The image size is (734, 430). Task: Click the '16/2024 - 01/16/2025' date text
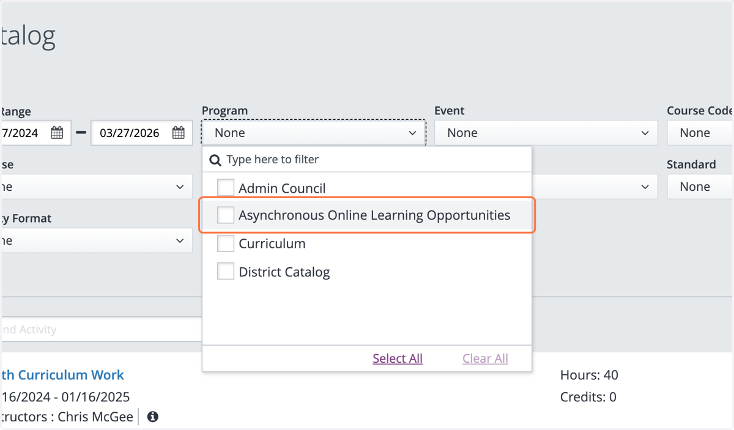pos(65,397)
